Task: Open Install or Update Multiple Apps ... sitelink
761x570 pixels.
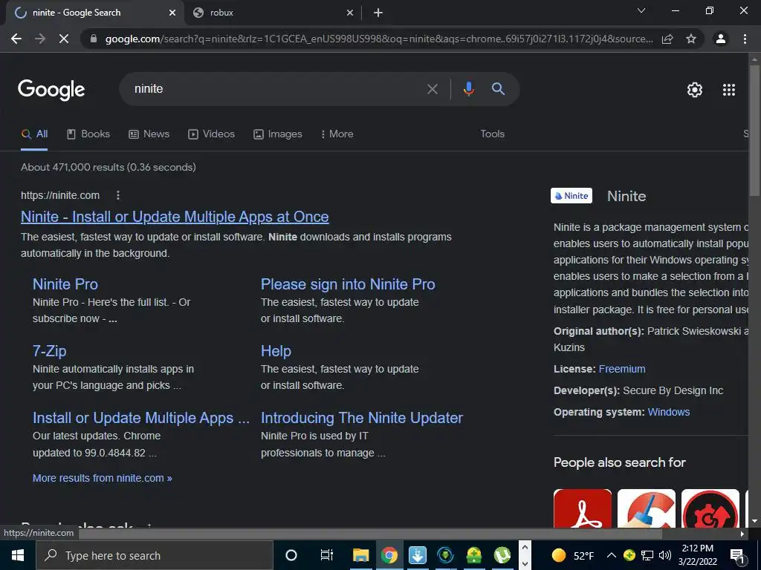Action: click(141, 418)
